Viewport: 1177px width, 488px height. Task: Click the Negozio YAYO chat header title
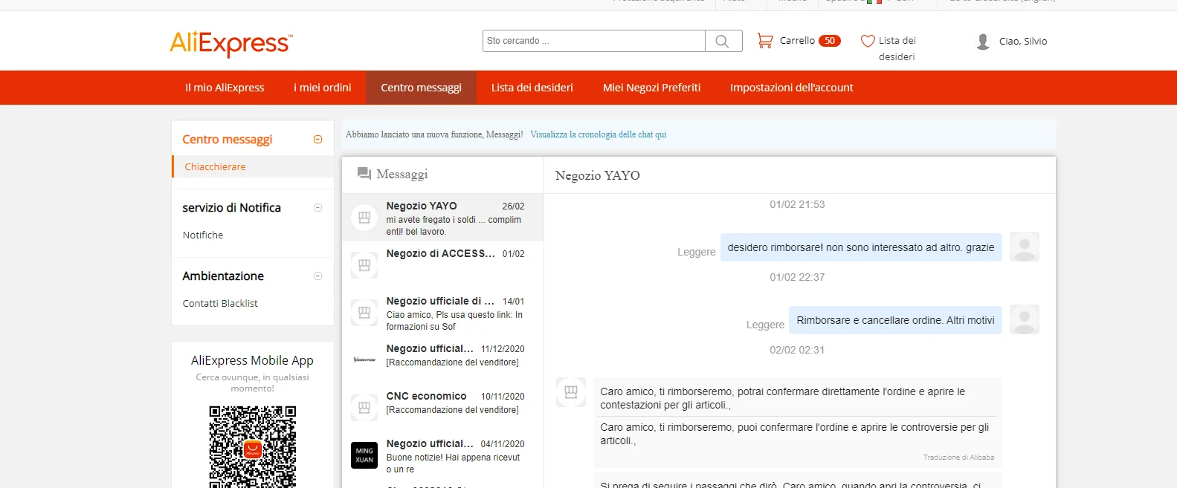[x=598, y=175]
